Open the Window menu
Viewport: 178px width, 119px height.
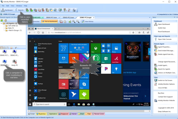point(19,6)
